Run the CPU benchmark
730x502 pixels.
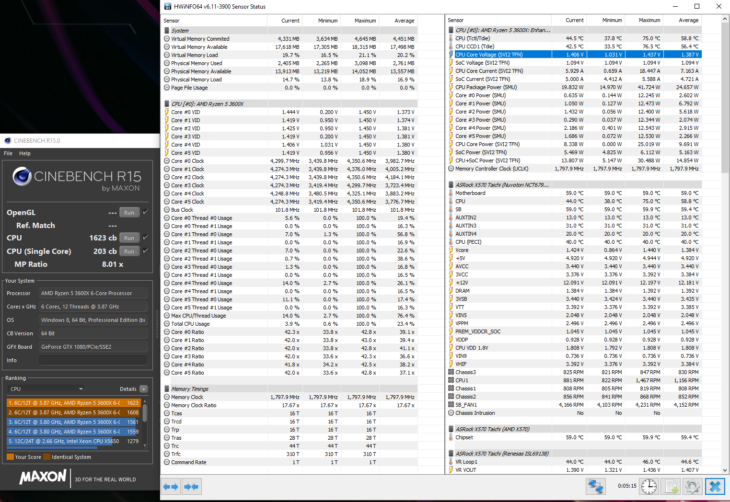point(129,238)
